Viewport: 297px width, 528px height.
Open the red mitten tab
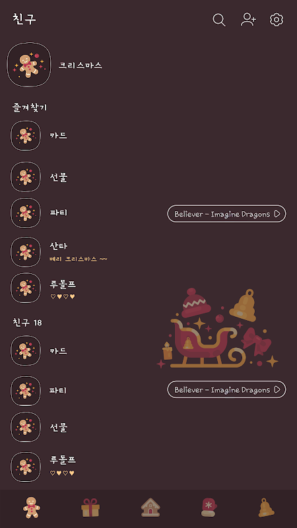coord(209,508)
